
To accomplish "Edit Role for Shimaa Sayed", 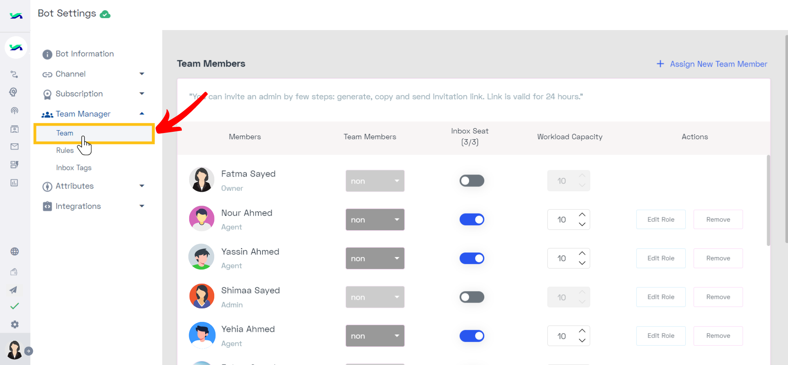I will click(x=661, y=297).
